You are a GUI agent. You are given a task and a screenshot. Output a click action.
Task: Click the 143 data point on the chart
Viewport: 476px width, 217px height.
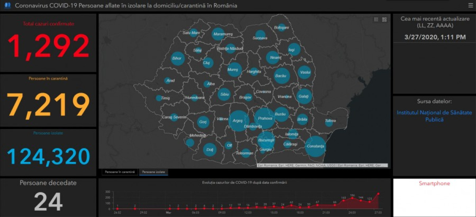[344, 200]
